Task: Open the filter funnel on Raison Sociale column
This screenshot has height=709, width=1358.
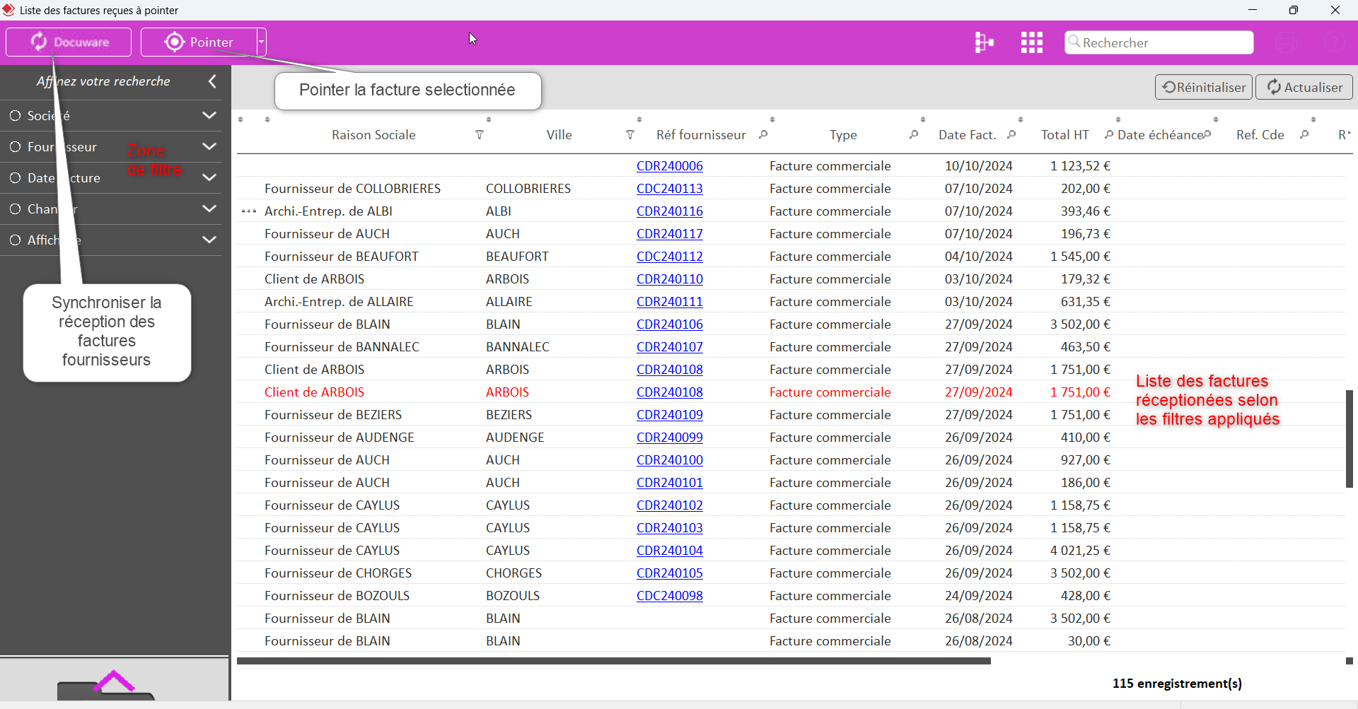Action: coord(480,135)
